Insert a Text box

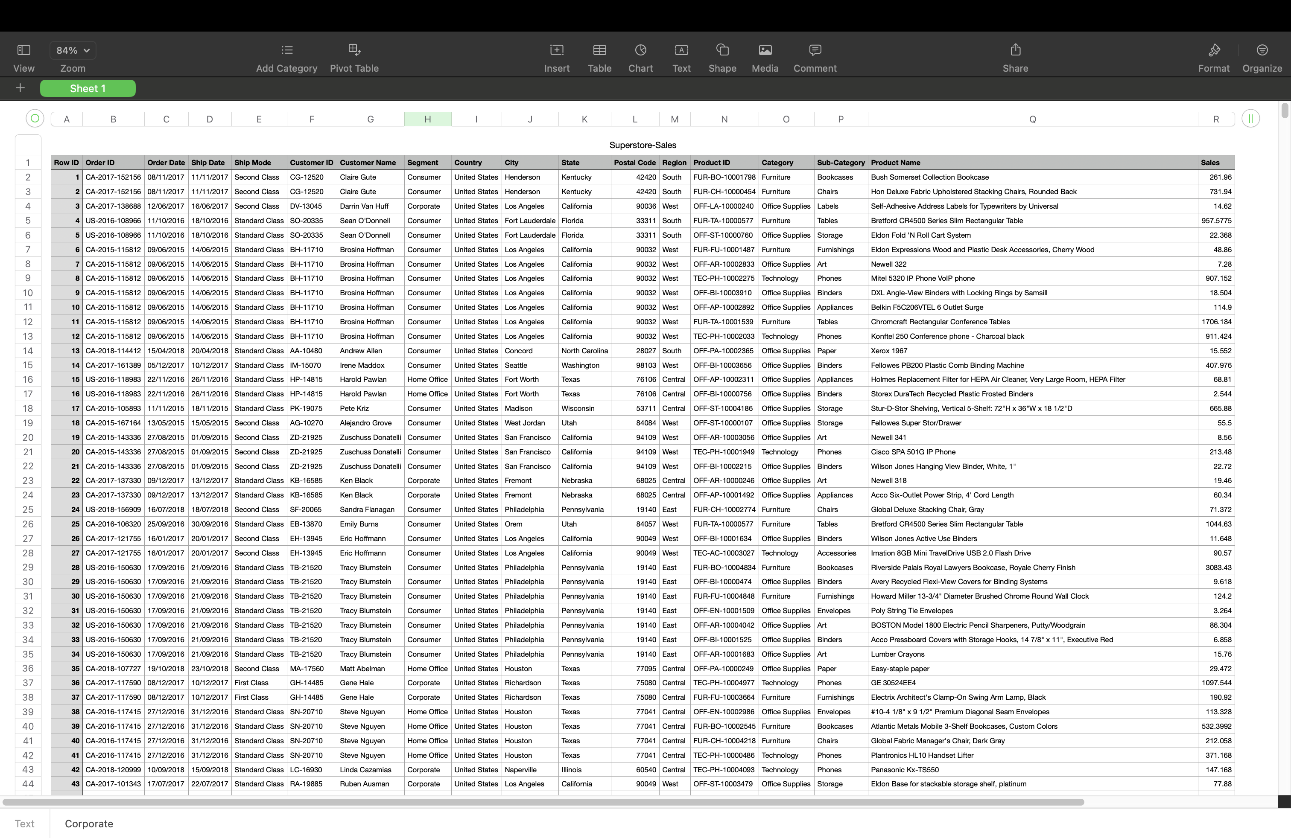coord(681,57)
